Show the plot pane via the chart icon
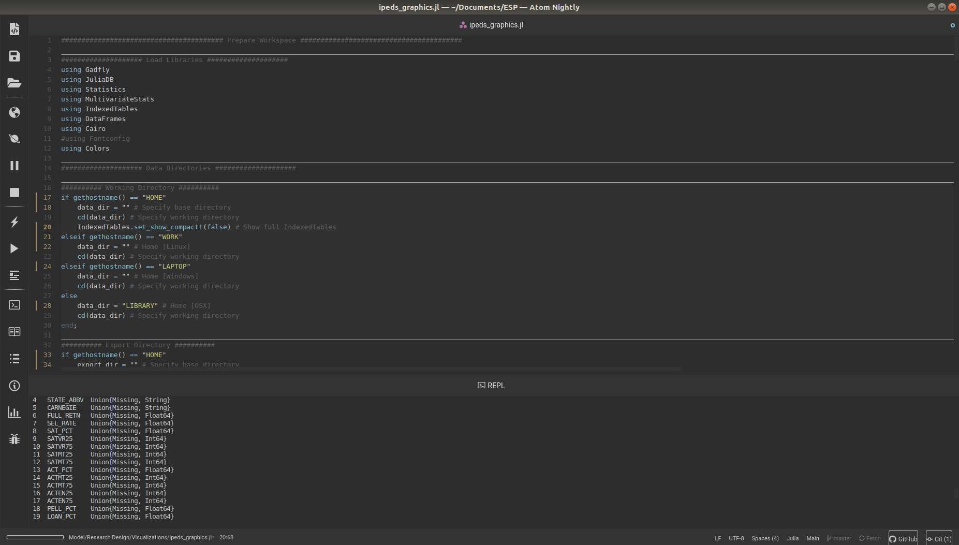This screenshot has height=545, width=959. 14,413
